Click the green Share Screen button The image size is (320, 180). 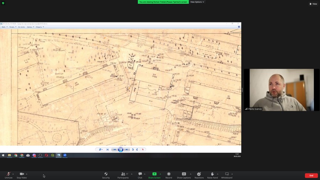coord(154,175)
